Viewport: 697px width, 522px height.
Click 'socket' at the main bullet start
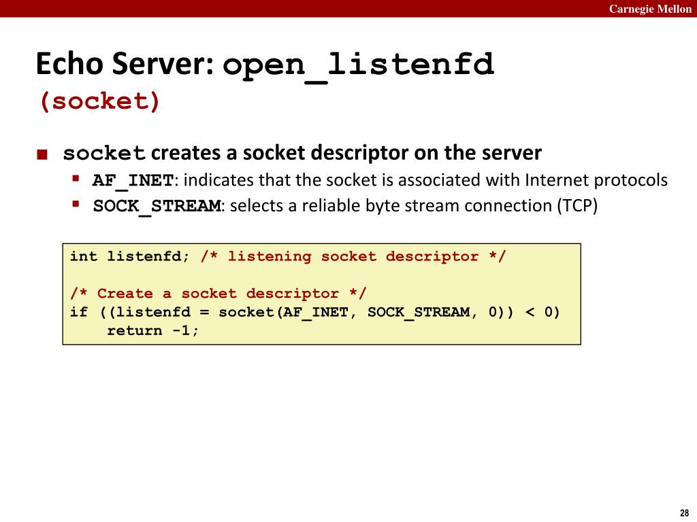[x=104, y=154]
